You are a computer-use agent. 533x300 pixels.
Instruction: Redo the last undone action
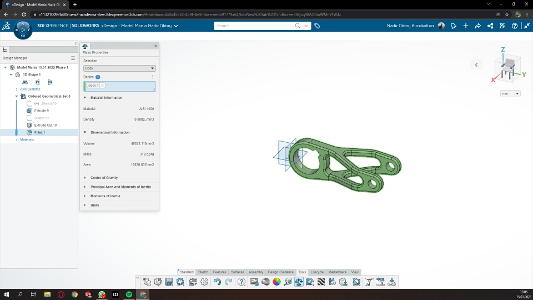click(x=228, y=282)
